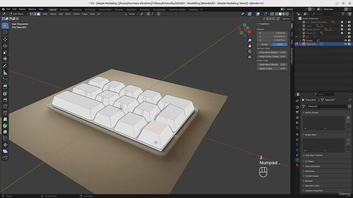
Task: Click the zoom view magnifier icon
Action: point(250,40)
